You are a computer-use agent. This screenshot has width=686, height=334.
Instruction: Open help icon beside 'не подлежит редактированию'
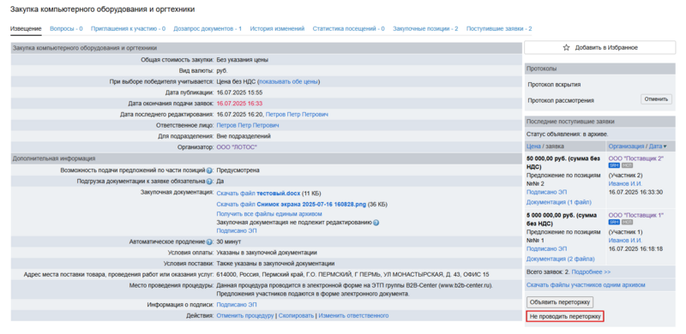tap(376, 223)
